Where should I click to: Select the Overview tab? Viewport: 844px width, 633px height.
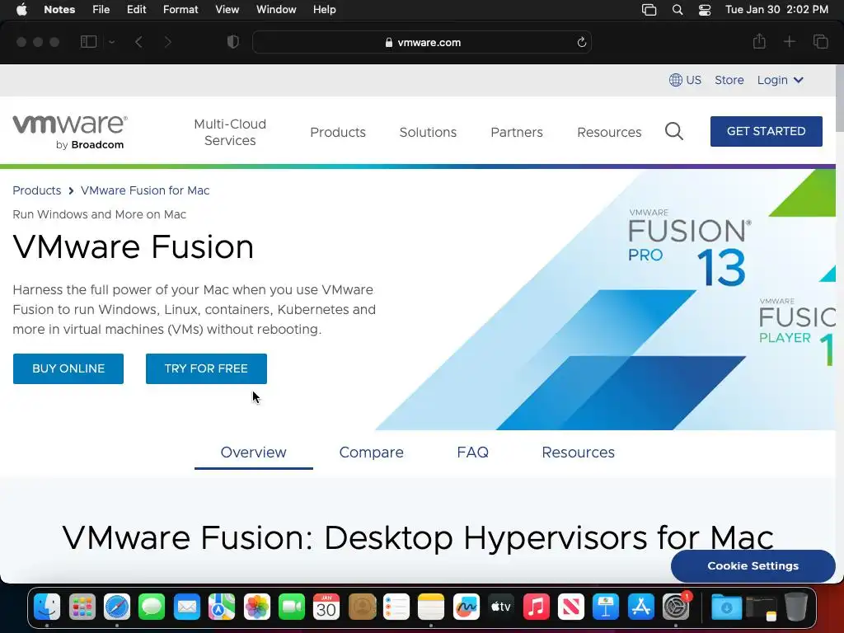click(x=254, y=452)
